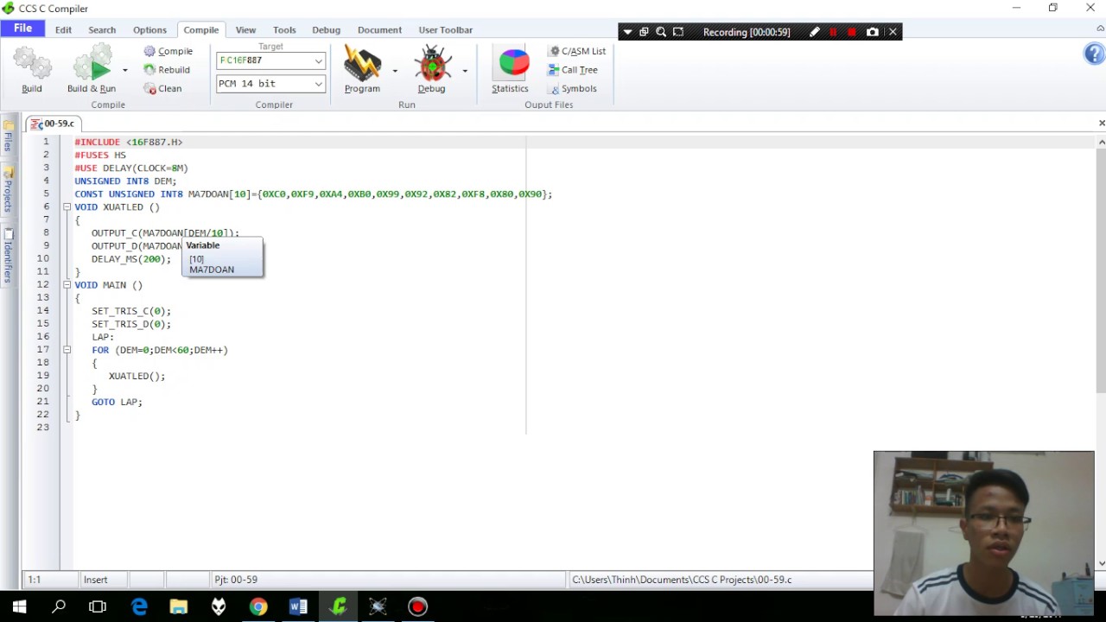The height and width of the screenshot is (622, 1106).
Task: Click the Rebuild option
Action: point(167,70)
